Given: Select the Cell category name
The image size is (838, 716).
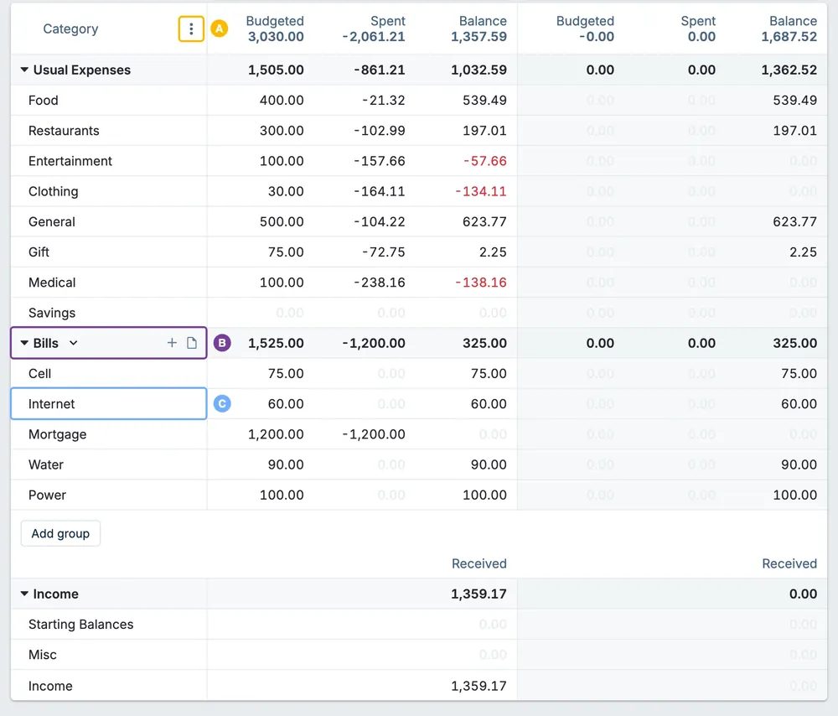Looking at the screenshot, I should 39,373.
